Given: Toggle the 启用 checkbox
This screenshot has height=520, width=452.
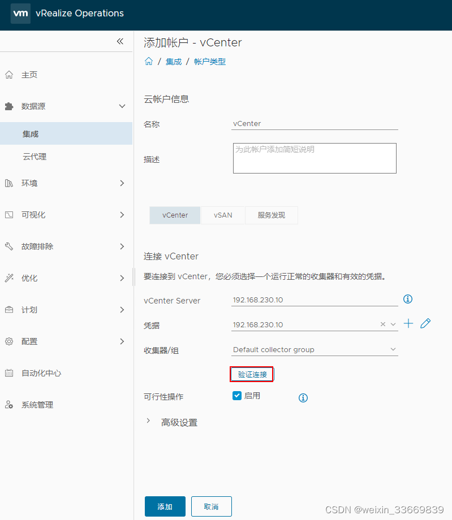Looking at the screenshot, I should (x=237, y=396).
